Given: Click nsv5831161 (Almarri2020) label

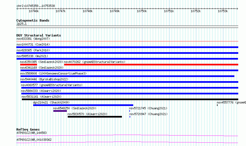Looking at the screenshot, I should (41, 97).
